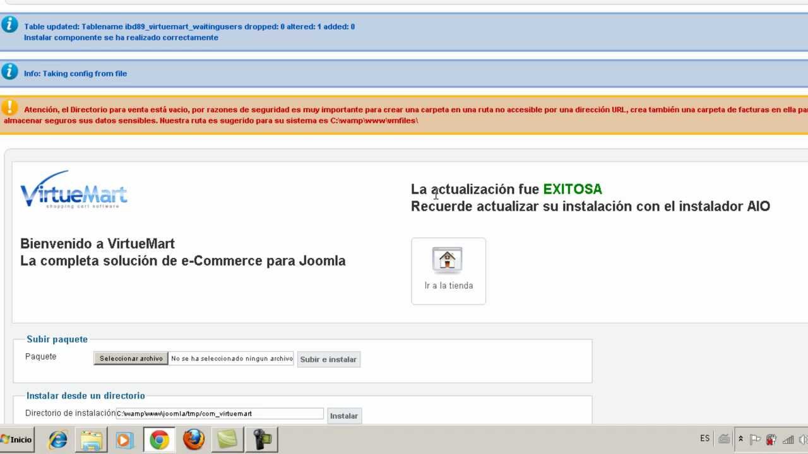
Task: Click 'Seleccionar archivo' to choose a package
Action: [131, 358]
